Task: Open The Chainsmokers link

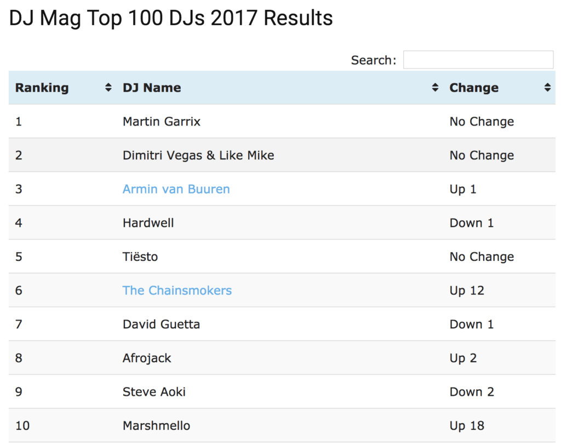Action: (x=177, y=291)
